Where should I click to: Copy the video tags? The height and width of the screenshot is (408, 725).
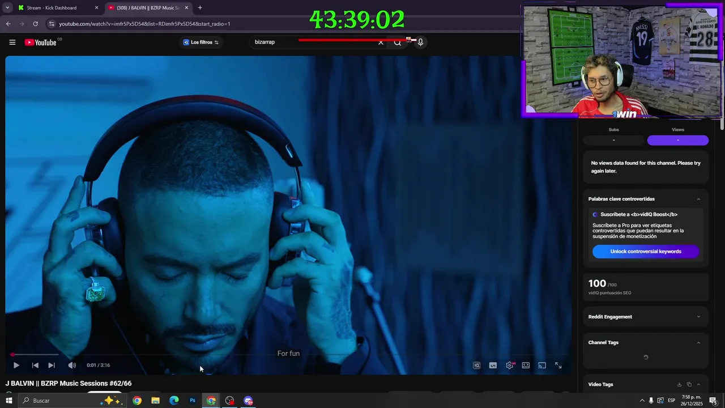[689, 384]
